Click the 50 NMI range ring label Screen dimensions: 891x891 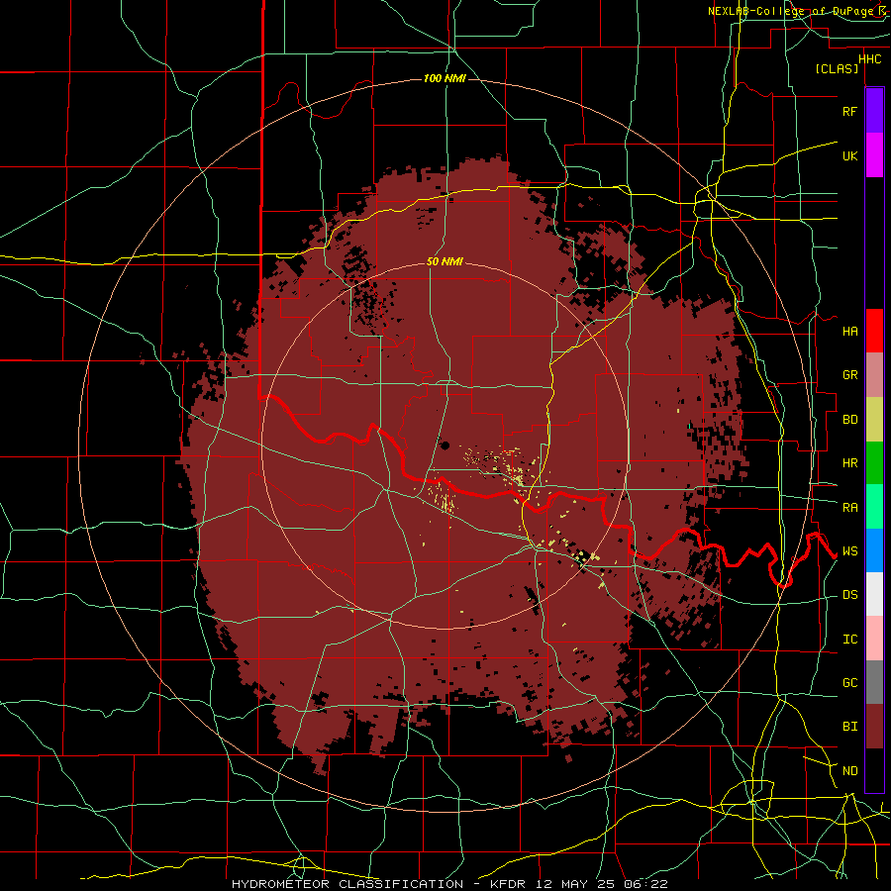tap(445, 261)
